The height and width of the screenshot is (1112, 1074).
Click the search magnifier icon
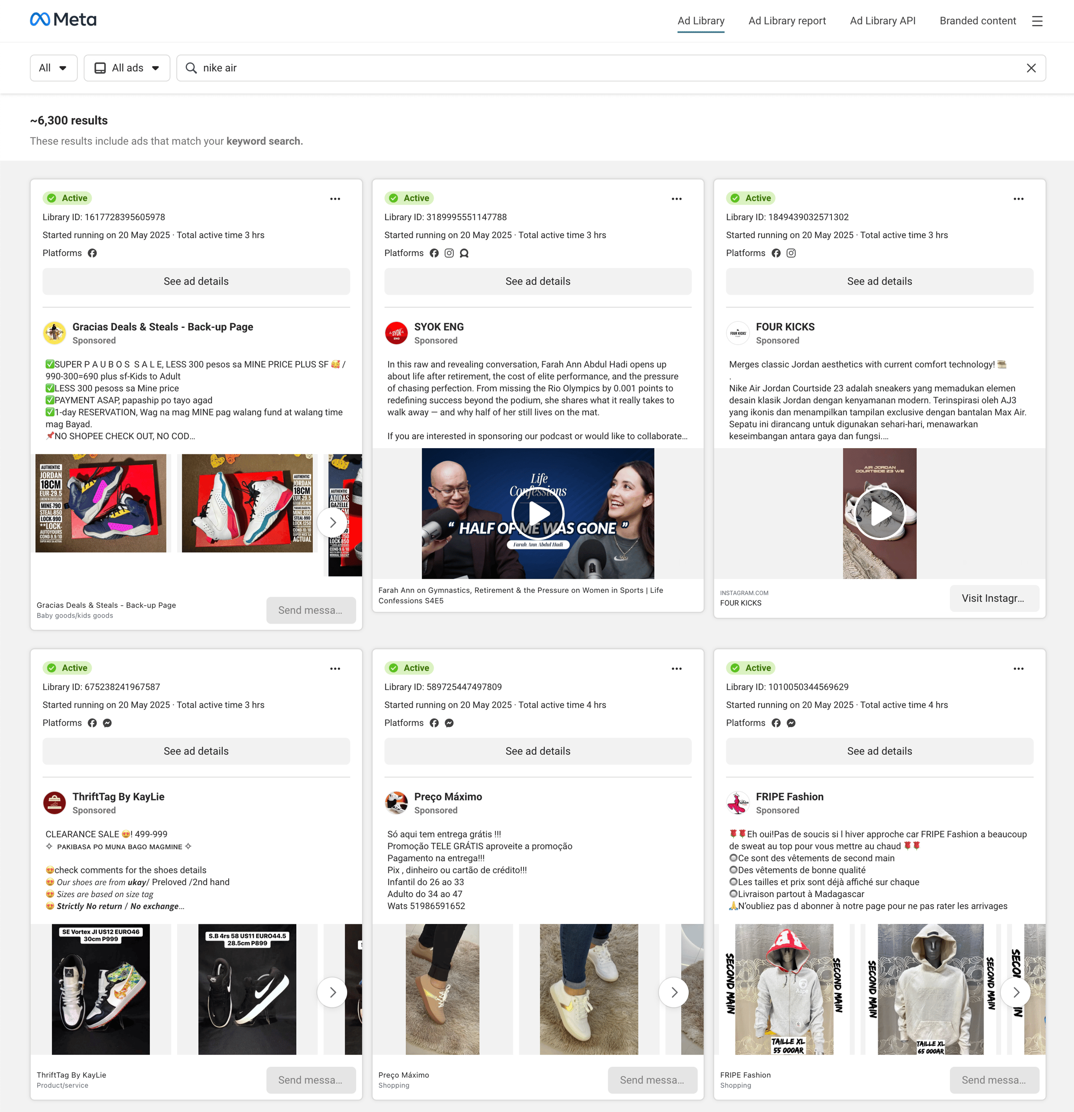coord(191,68)
